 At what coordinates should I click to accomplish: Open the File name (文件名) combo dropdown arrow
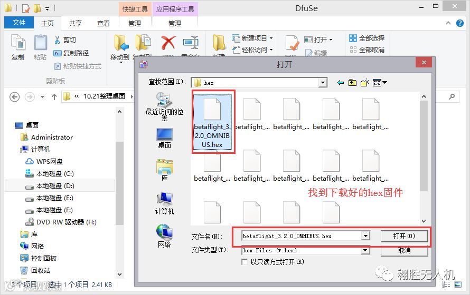tap(365, 236)
